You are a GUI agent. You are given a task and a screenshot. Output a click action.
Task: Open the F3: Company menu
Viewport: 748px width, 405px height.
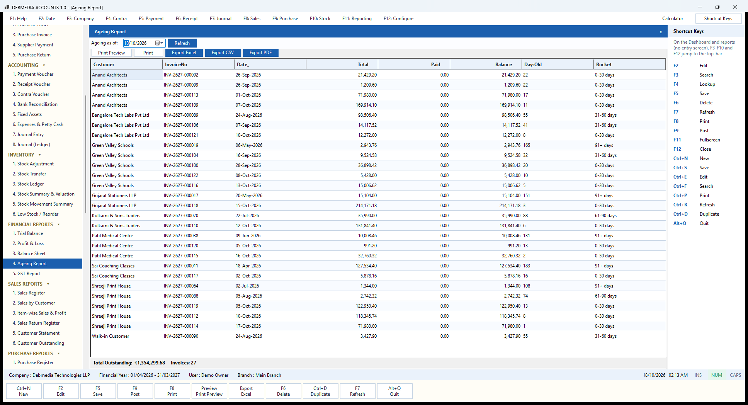tap(80, 19)
